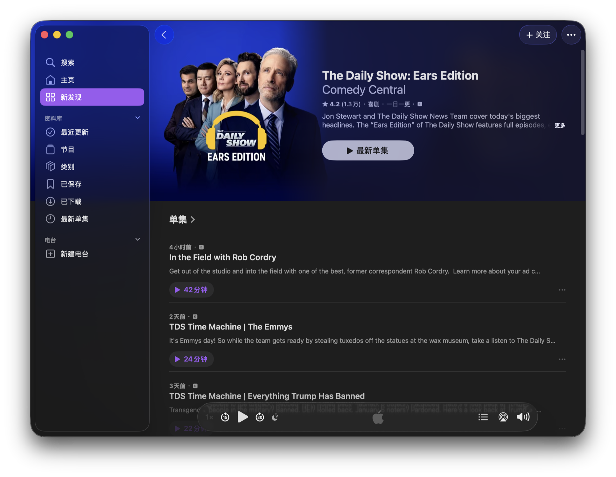Open the show more-options ellipsis button
Image resolution: width=616 pixels, height=477 pixels.
tap(571, 35)
